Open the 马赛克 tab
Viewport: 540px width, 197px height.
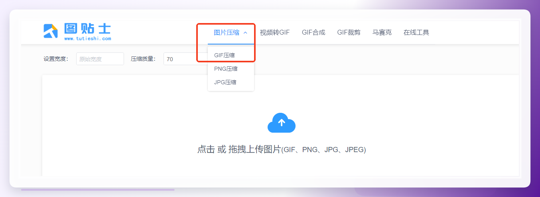(x=382, y=33)
